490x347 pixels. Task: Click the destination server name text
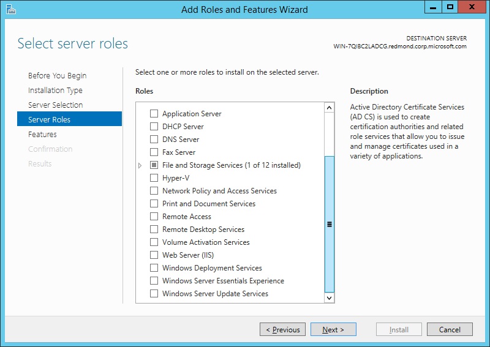[400, 47]
